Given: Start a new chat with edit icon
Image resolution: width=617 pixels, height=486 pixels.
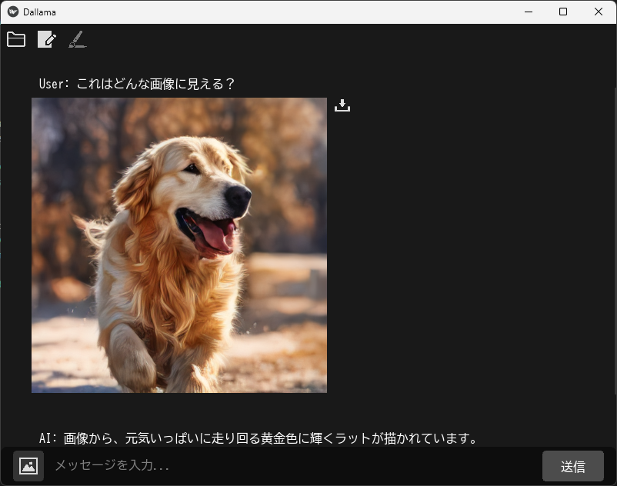Looking at the screenshot, I should (x=47, y=39).
